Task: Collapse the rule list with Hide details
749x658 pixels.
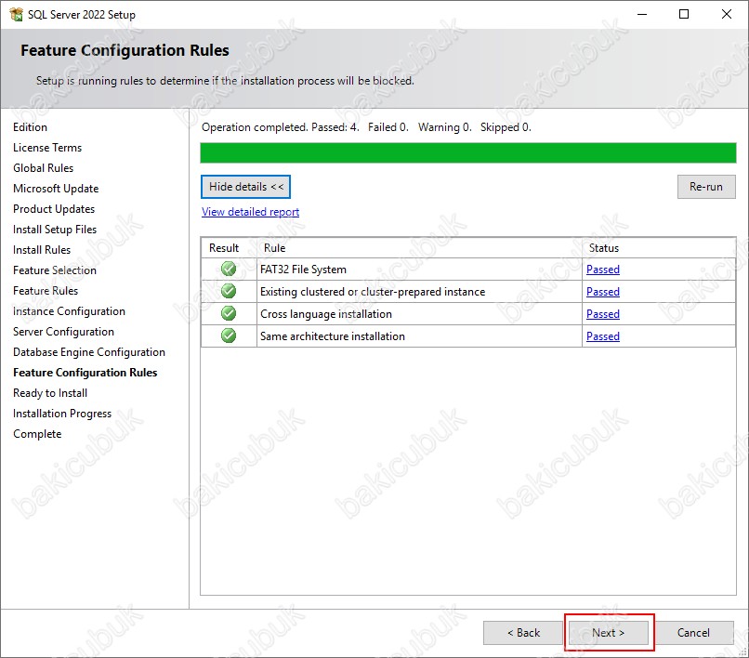Action: coord(245,187)
